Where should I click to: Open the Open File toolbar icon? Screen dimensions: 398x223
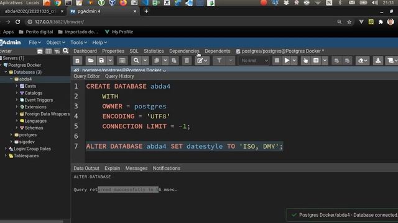pyautogui.click(x=91, y=61)
